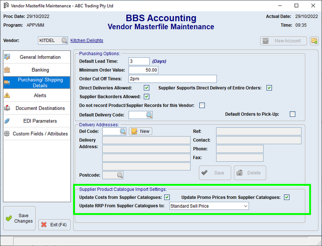Enable Default Orders to Pick-Up checkbox
The height and width of the screenshot is (246, 322).
[x=293, y=114]
